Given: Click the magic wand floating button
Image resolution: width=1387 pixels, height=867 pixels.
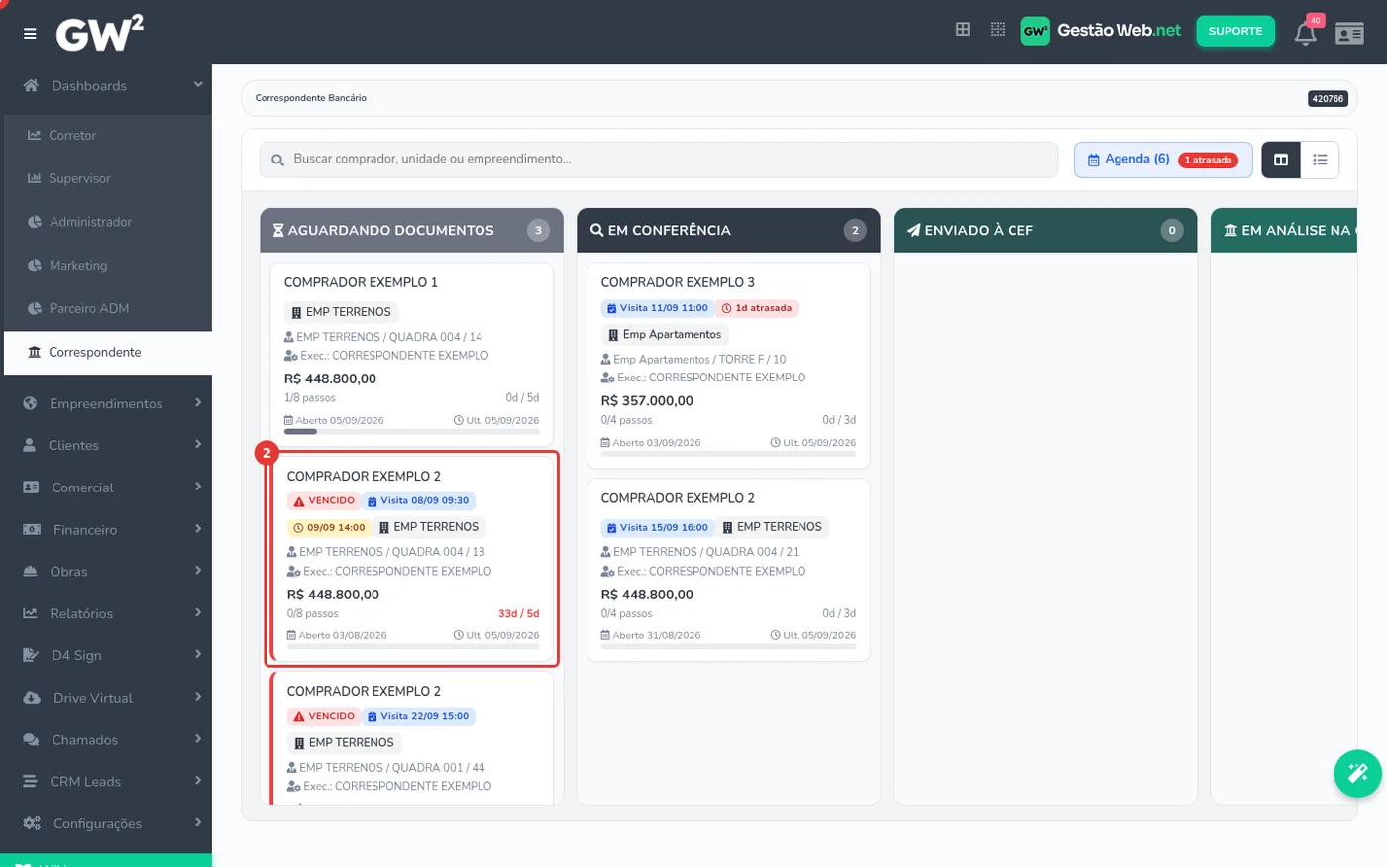Looking at the screenshot, I should click(x=1357, y=773).
